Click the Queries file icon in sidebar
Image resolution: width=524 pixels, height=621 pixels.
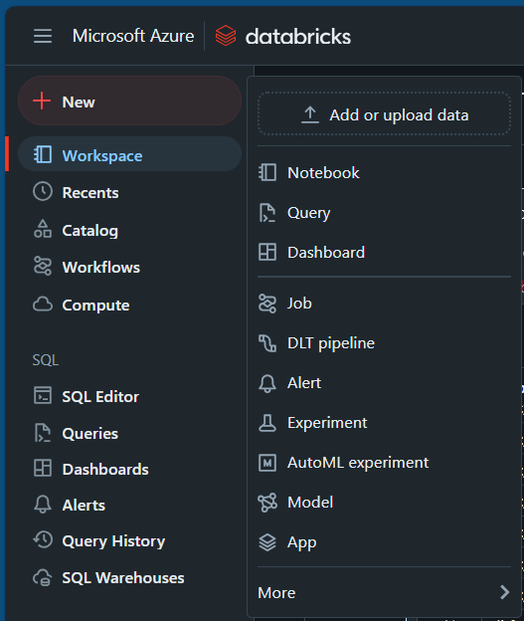coord(43,433)
